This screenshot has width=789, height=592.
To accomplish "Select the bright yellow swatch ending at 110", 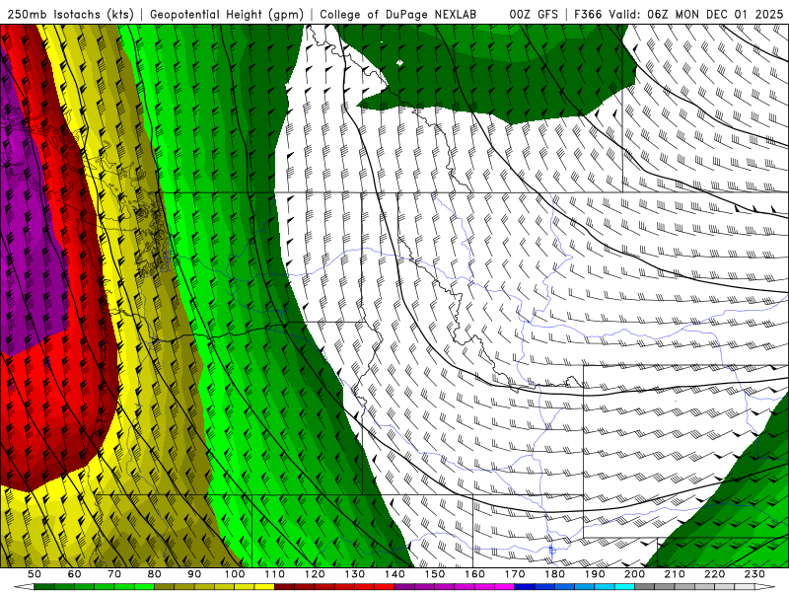I will 264,587.
